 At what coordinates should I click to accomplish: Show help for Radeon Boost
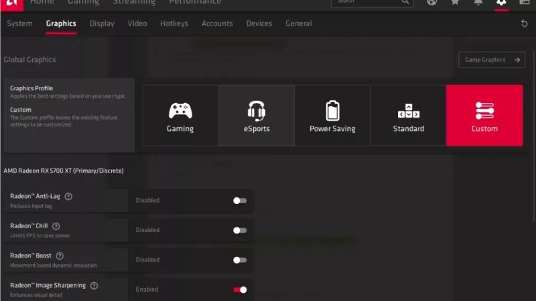pos(60,256)
